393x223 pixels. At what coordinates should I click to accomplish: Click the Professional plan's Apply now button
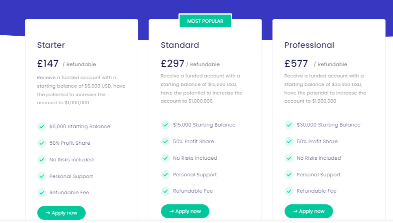(x=308, y=211)
